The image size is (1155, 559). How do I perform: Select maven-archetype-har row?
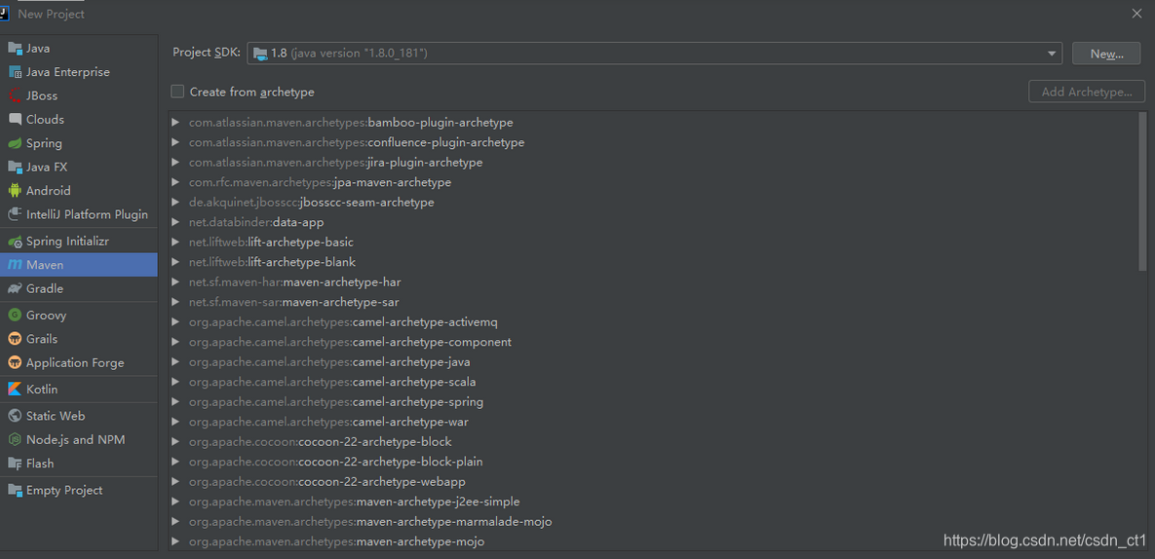tap(653, 281)
